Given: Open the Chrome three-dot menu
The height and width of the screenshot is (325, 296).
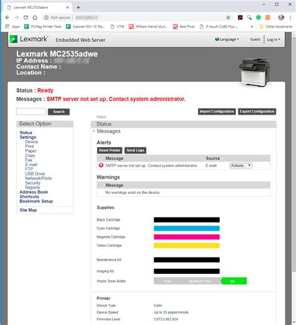Looking at the screenshot, I should 290,17.
